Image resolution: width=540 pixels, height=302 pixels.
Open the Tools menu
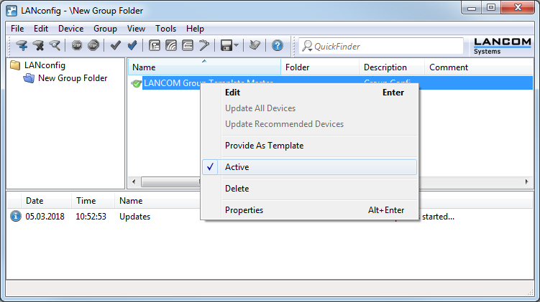pos(165,29)
